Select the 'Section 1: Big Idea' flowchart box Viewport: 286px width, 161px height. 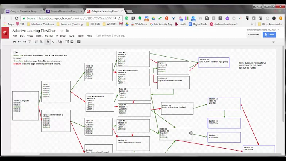25,106
